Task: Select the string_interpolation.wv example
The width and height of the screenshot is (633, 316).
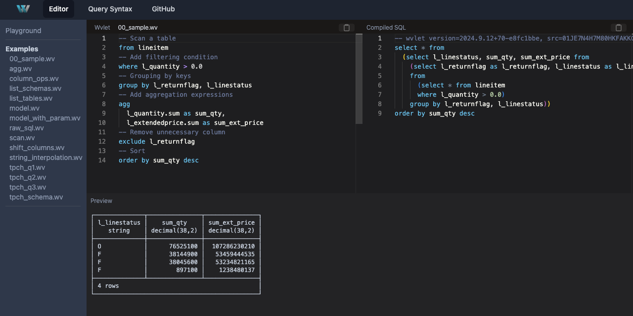Action: tap(45, 158)
